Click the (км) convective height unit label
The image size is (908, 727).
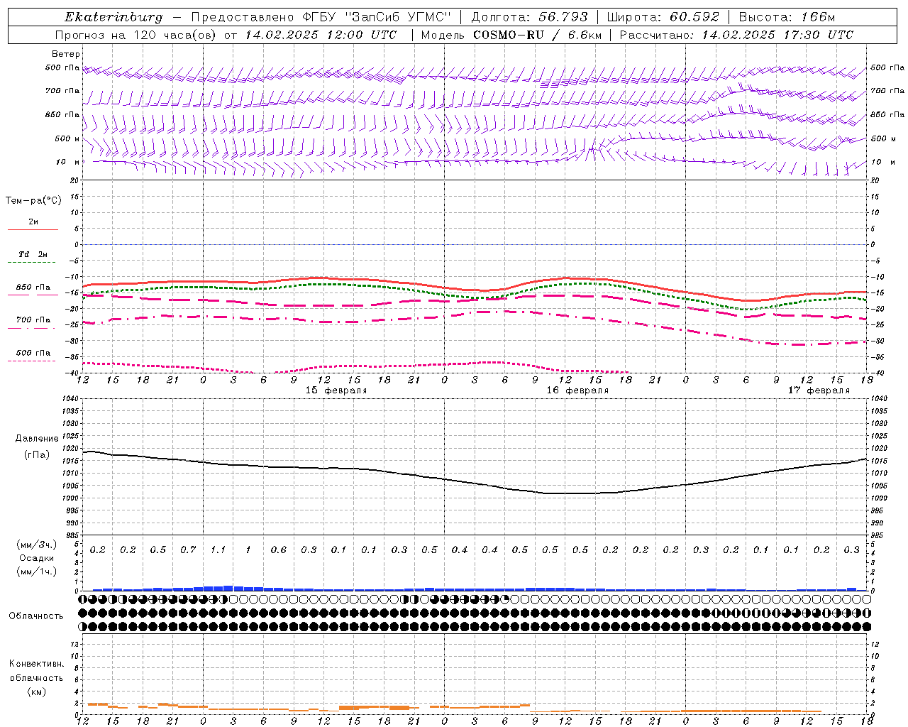[x=36, y=691]
